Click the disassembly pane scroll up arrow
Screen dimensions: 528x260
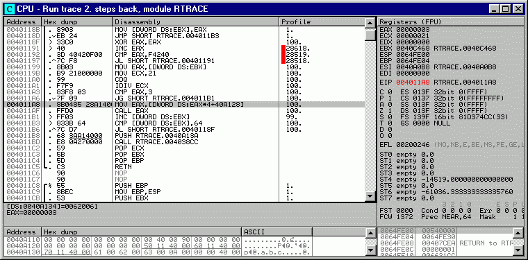(370, 23)
